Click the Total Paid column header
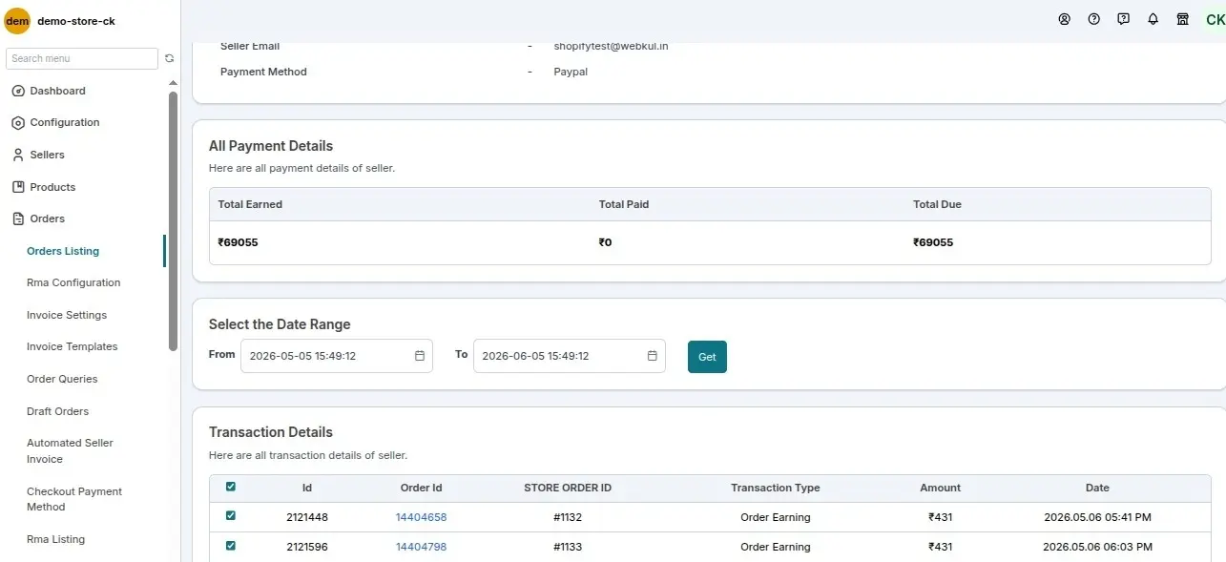 point(624,204)
